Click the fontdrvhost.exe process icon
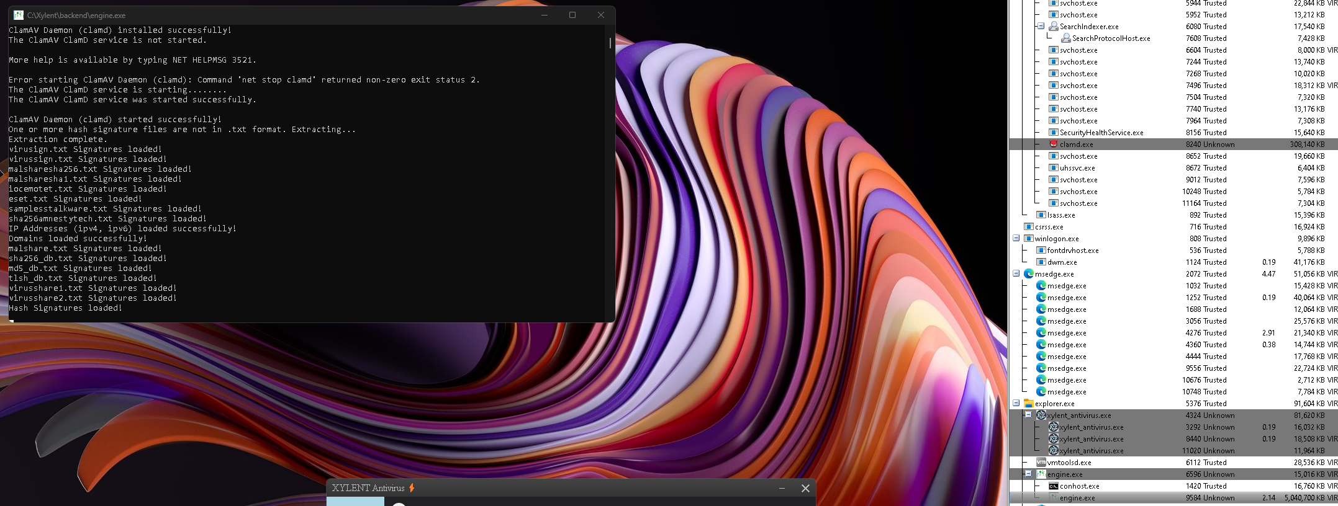The width and height of the screenshot is (1338, 506). click(x=1041, y=250)
